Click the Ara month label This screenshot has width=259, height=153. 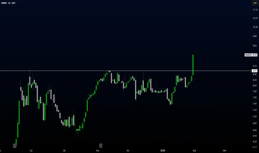(x=128, y=150)
